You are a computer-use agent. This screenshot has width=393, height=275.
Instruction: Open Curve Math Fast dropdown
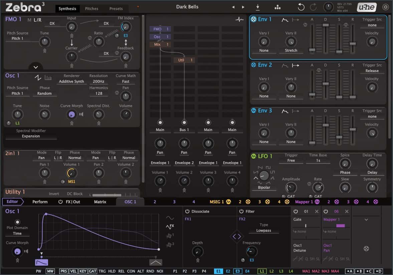(x=126, y=81)
